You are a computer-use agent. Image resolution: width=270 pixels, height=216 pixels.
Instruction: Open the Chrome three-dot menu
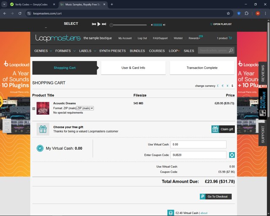tap(265, 13)
